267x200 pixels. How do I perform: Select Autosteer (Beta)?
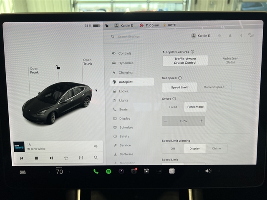(230, 60)
